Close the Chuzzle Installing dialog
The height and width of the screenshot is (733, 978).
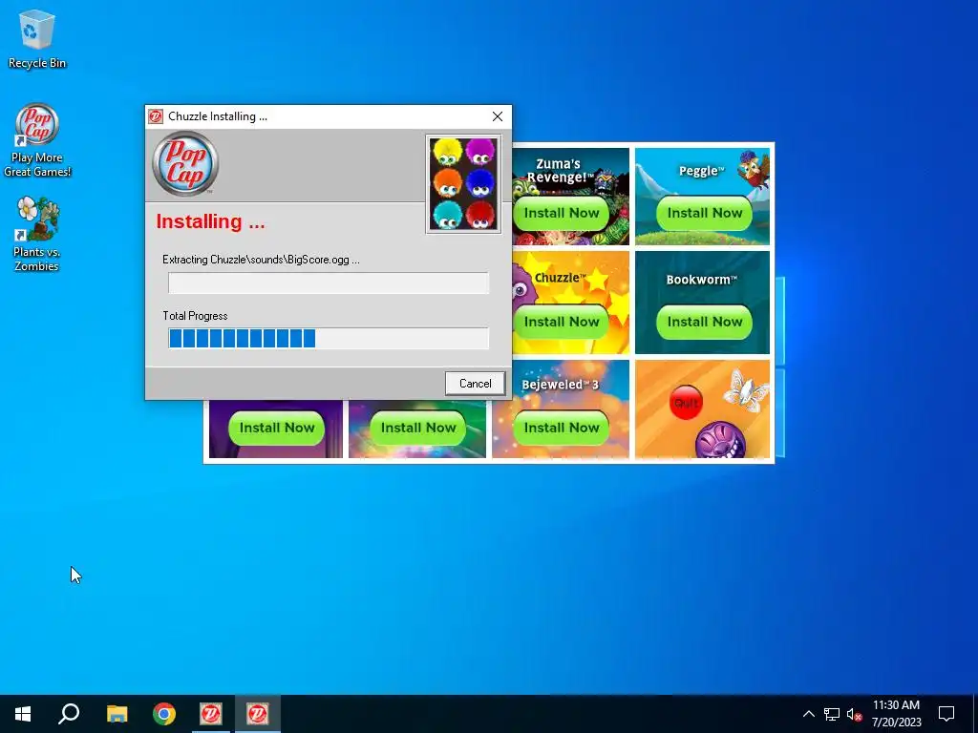point(497,116)
